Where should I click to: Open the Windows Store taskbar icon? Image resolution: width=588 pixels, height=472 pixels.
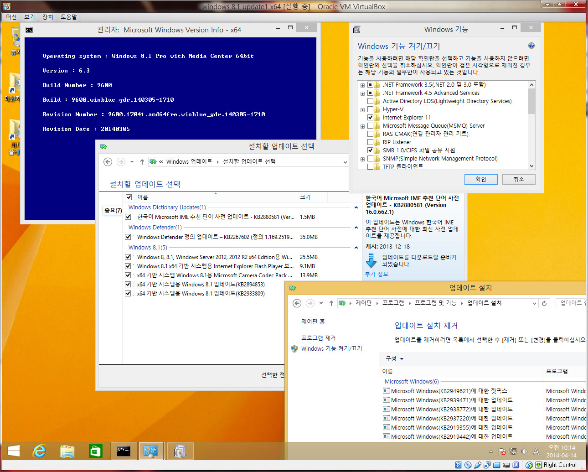click(95, 451)
